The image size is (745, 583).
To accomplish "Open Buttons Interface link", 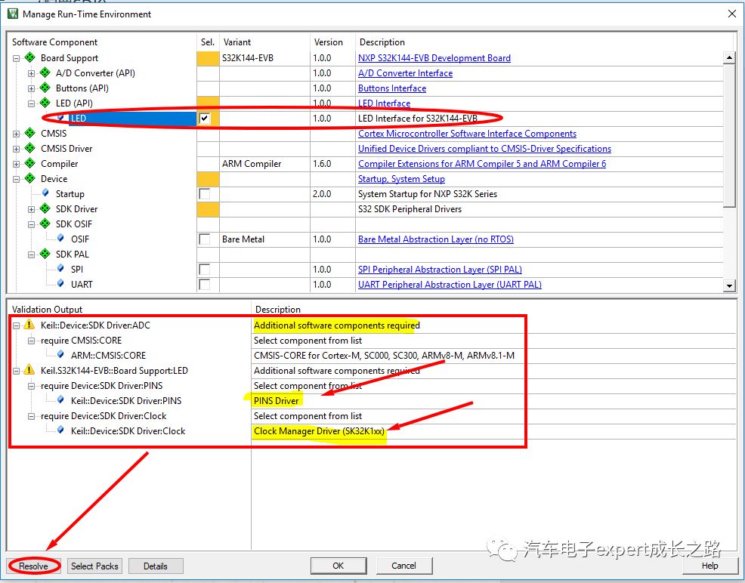I will (392, 88).
